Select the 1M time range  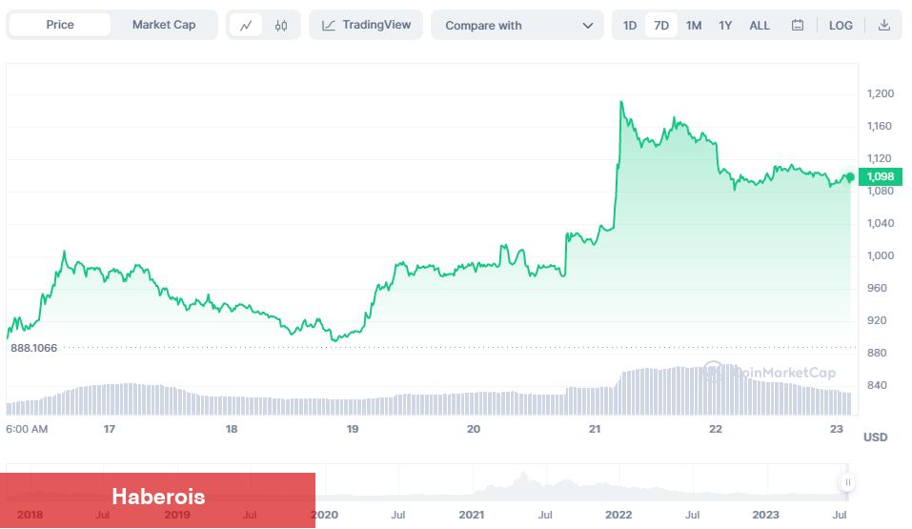click(x=694, y=26)
